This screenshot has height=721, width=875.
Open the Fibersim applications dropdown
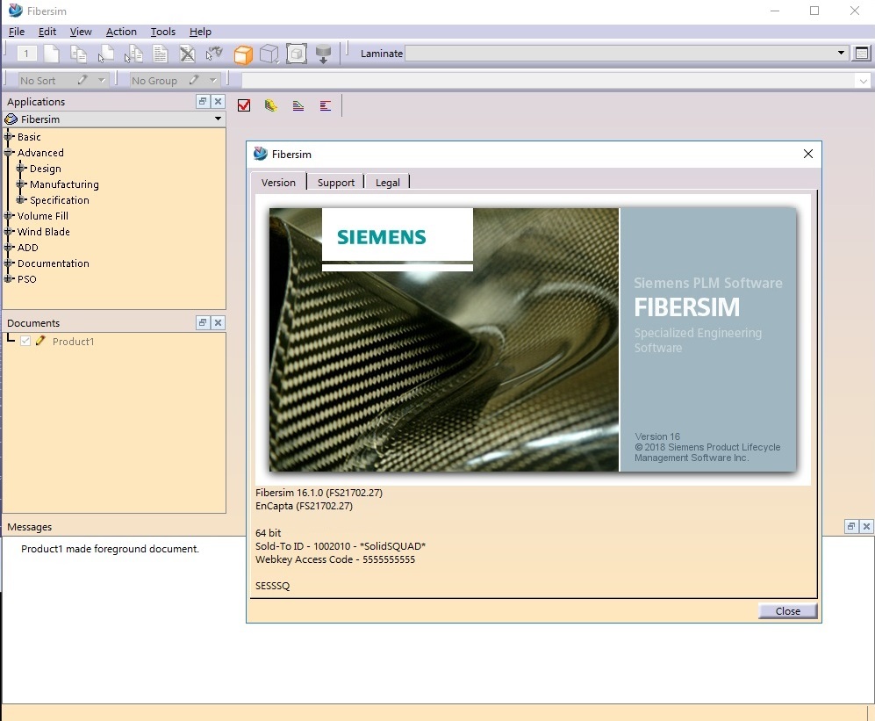point(218,119)
